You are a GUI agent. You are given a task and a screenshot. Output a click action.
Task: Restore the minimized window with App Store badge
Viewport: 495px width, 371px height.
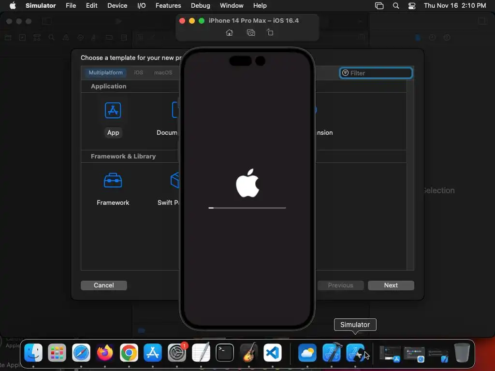(x=390, y=353)
